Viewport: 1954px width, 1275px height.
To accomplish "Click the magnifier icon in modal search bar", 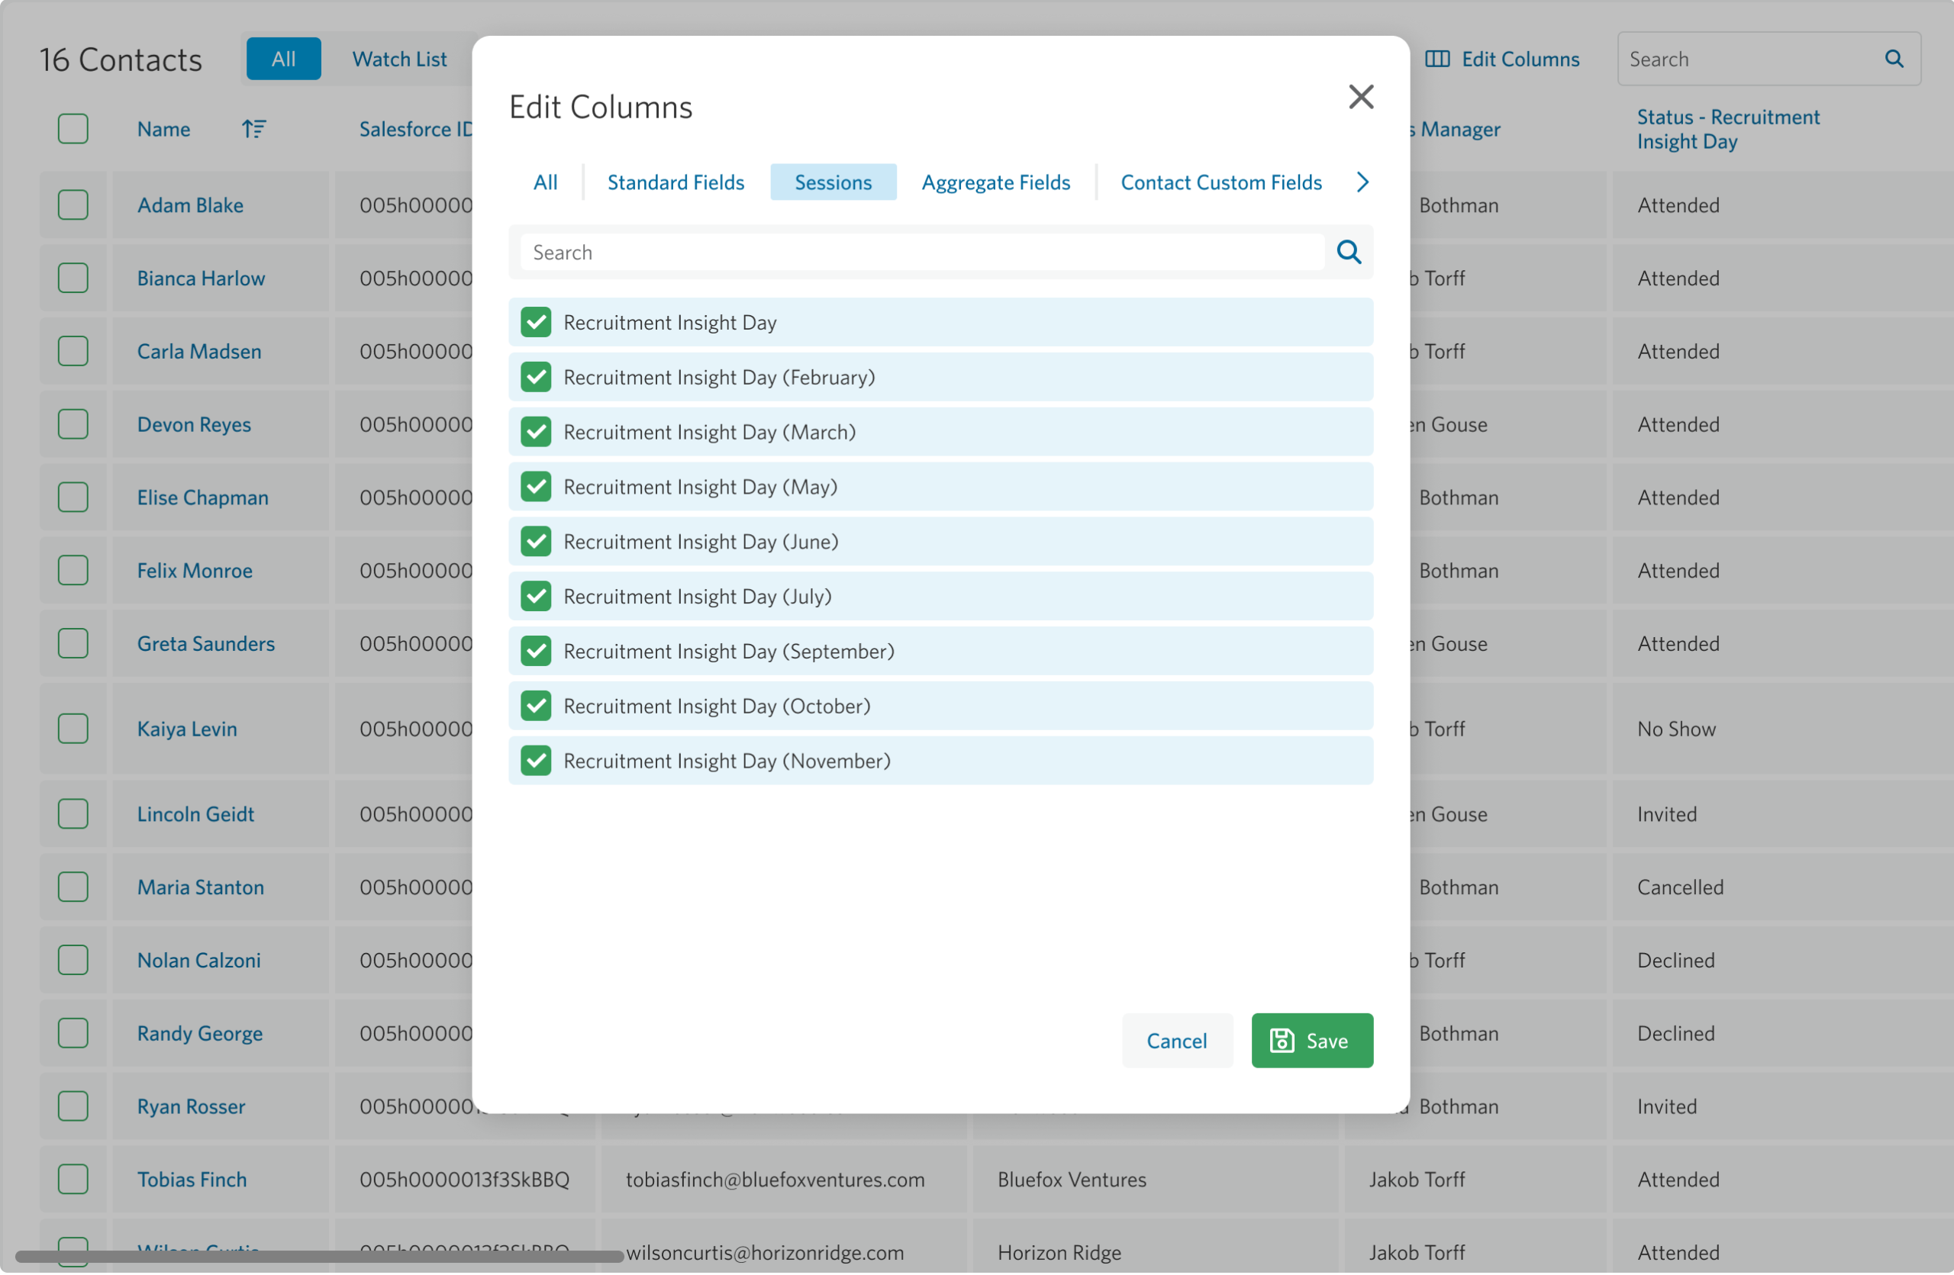I will [x=1347, y=252].
